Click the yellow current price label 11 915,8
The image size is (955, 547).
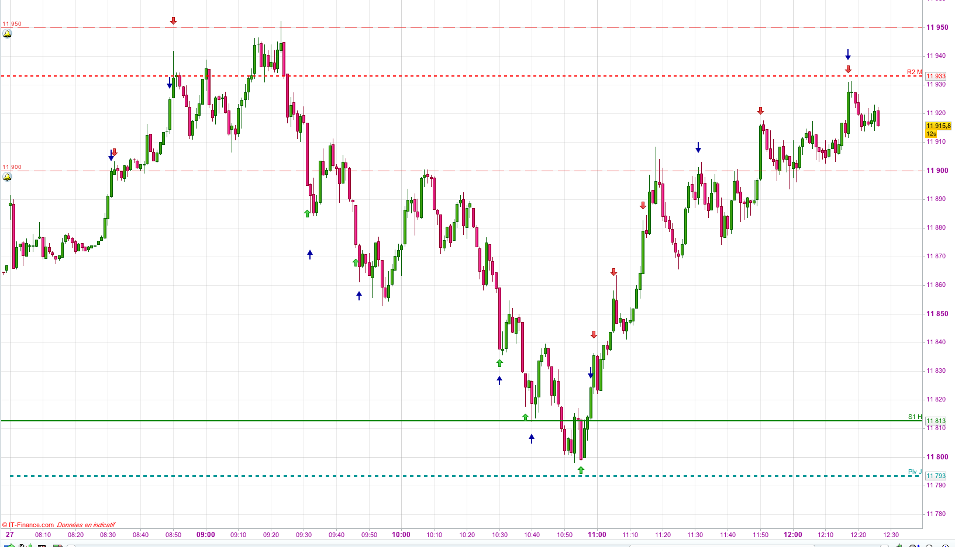click(x=939, y=126)
